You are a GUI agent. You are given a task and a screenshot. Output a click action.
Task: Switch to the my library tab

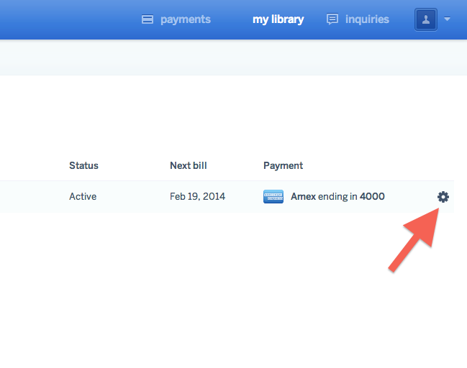tap(278, 19)
